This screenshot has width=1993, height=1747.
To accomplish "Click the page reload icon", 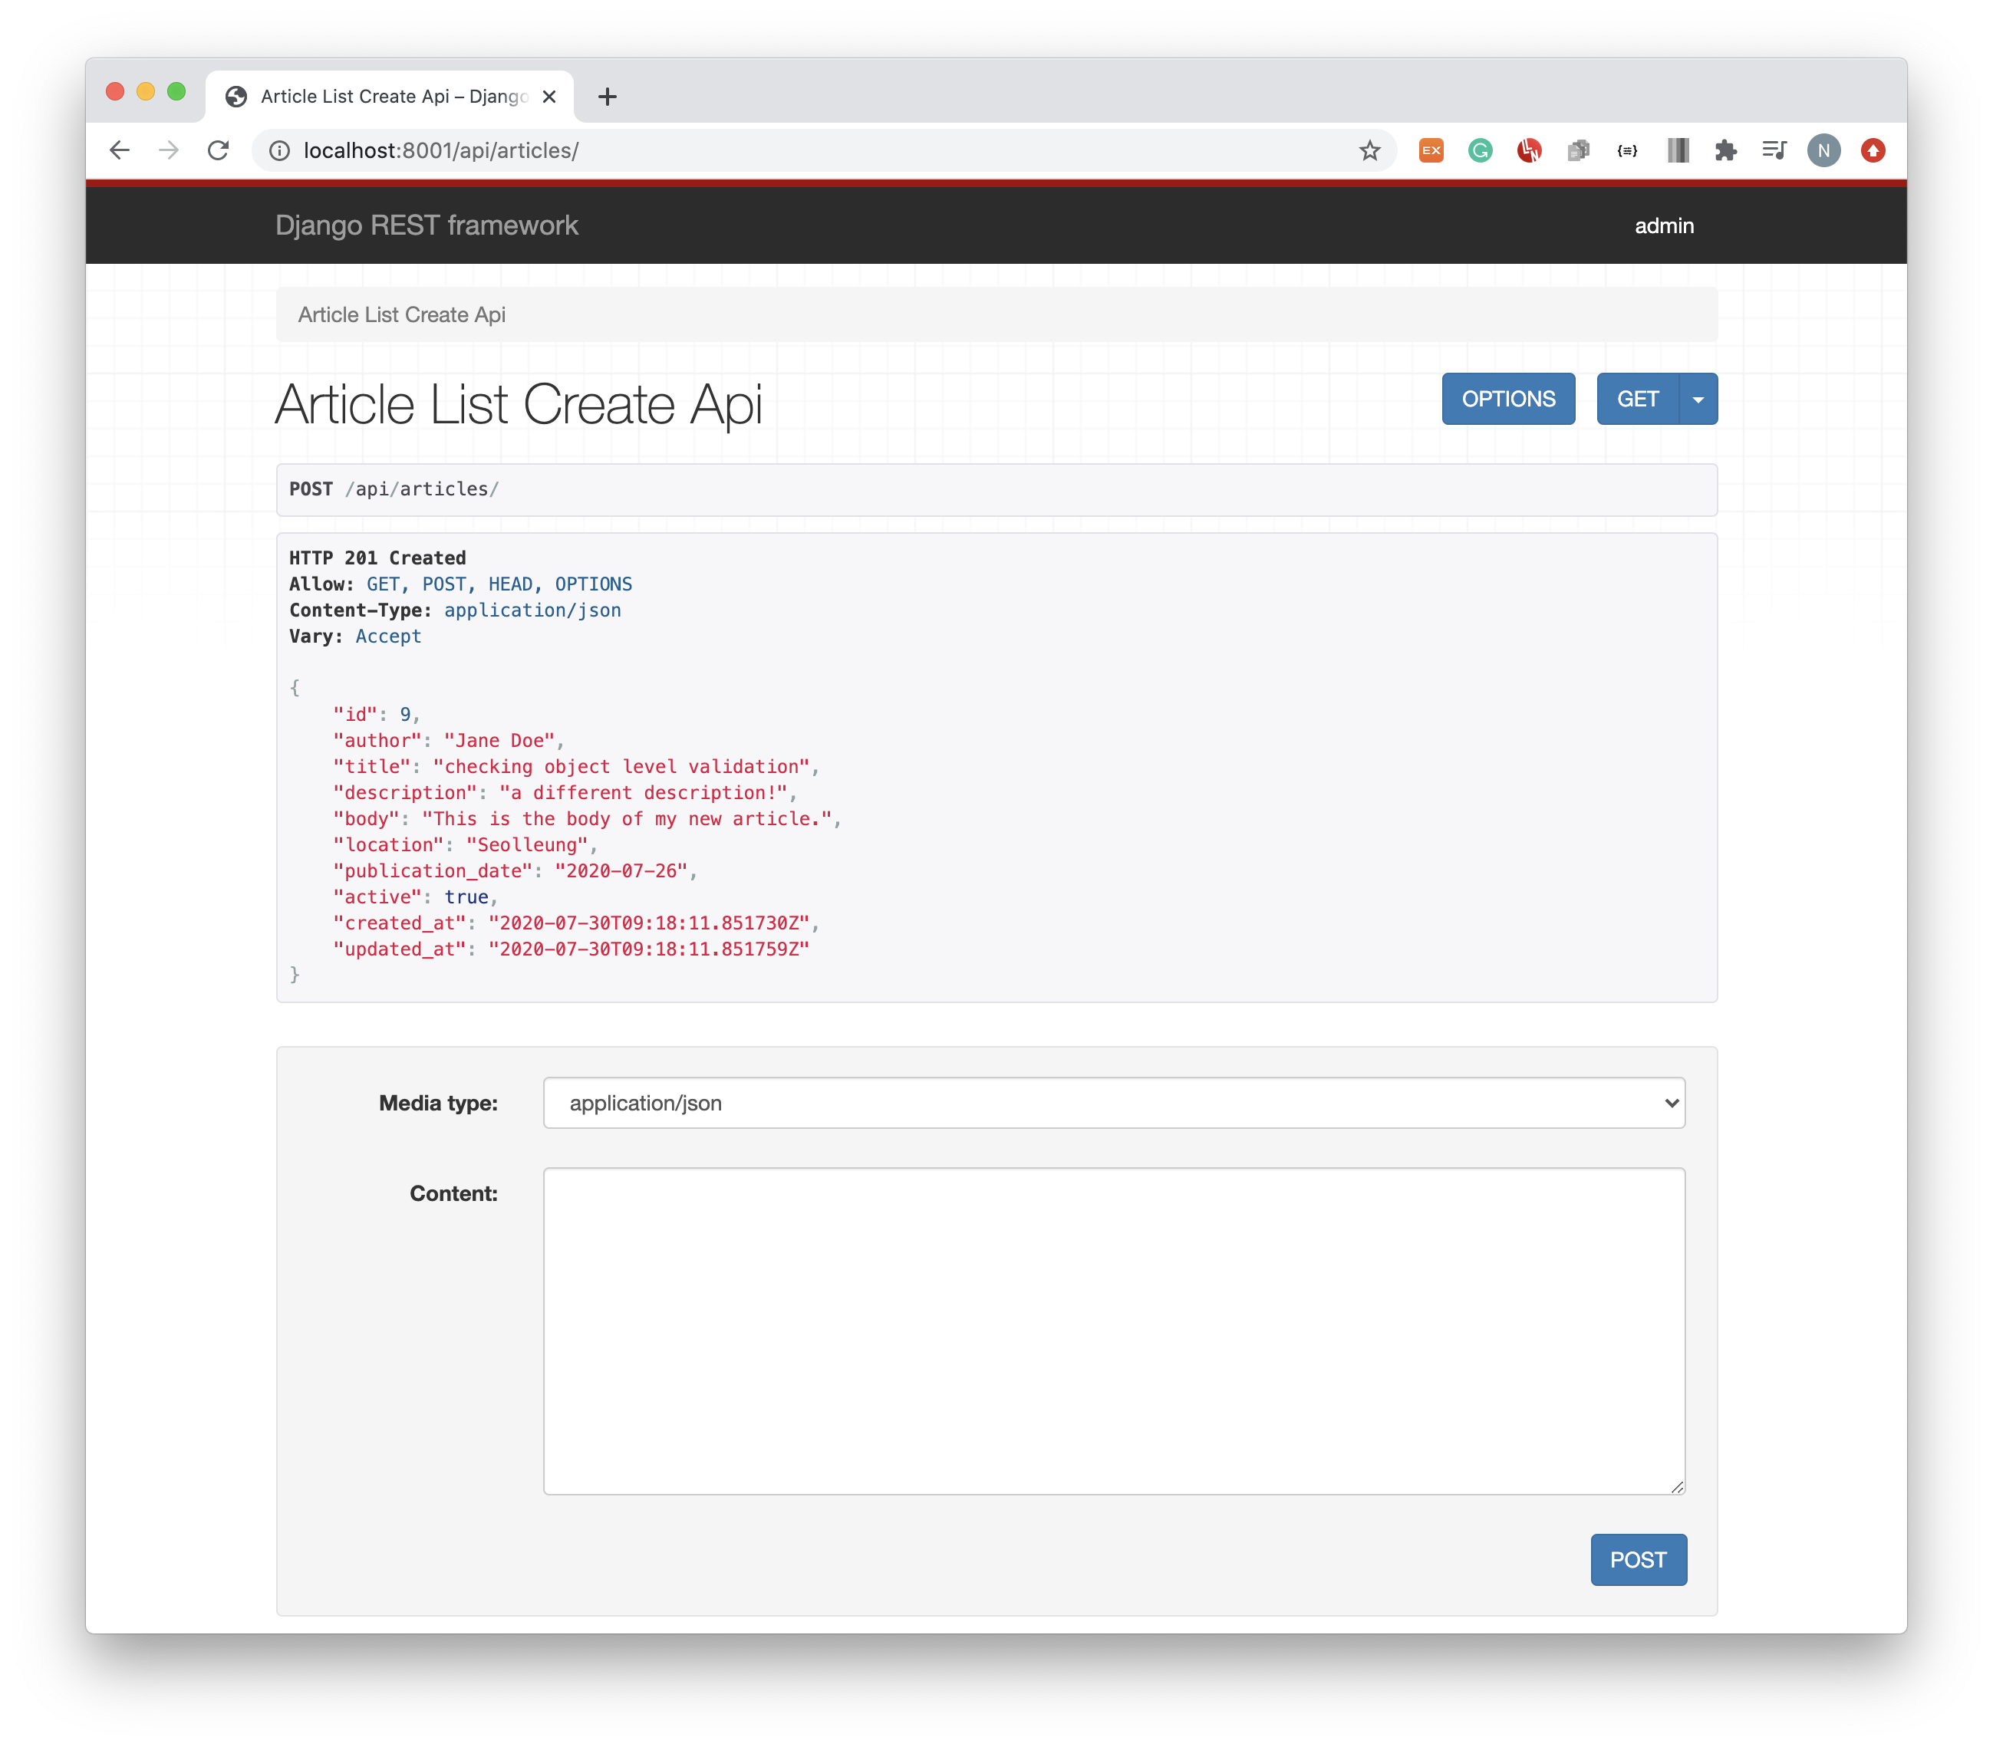I will pyautogui.click(x=217, y=150).
